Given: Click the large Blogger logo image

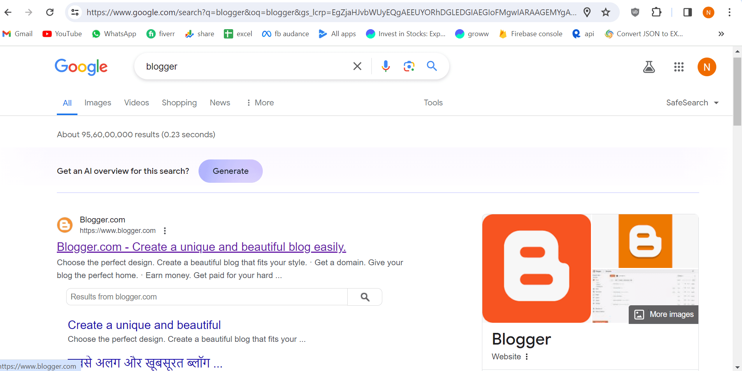Looking at the screenshot, I should (x=536, y=268).
